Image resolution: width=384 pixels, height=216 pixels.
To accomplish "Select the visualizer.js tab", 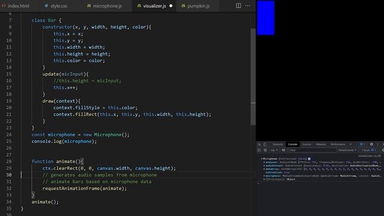I will [x=155, y=6].
